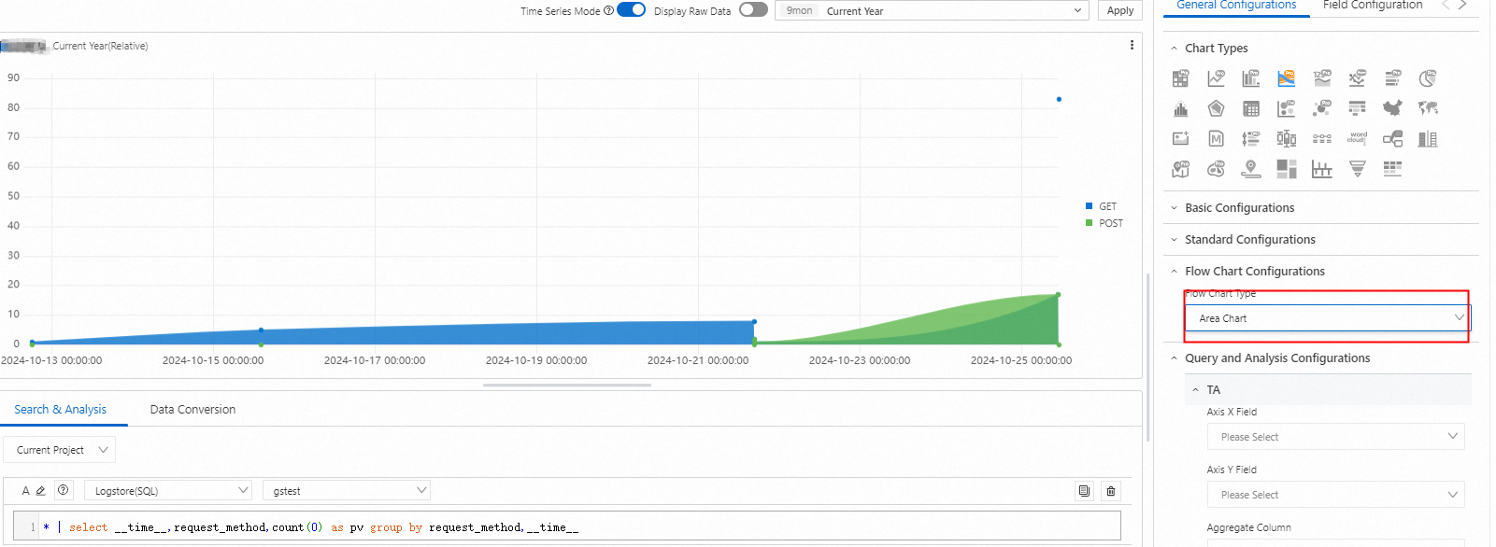Image resolution: width=1496 pixels, height=547 pixels.
Task: Click the GET data point near 80
Action: [x=1059, y=99]
